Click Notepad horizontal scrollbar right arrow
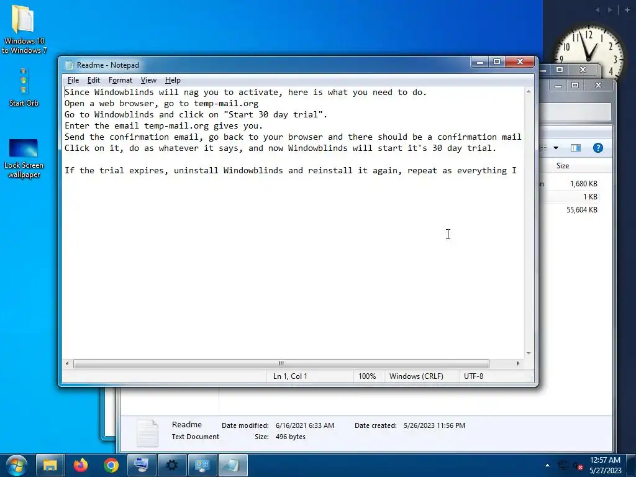Screen dimensions: 636x477 click(x=518, y=363)
